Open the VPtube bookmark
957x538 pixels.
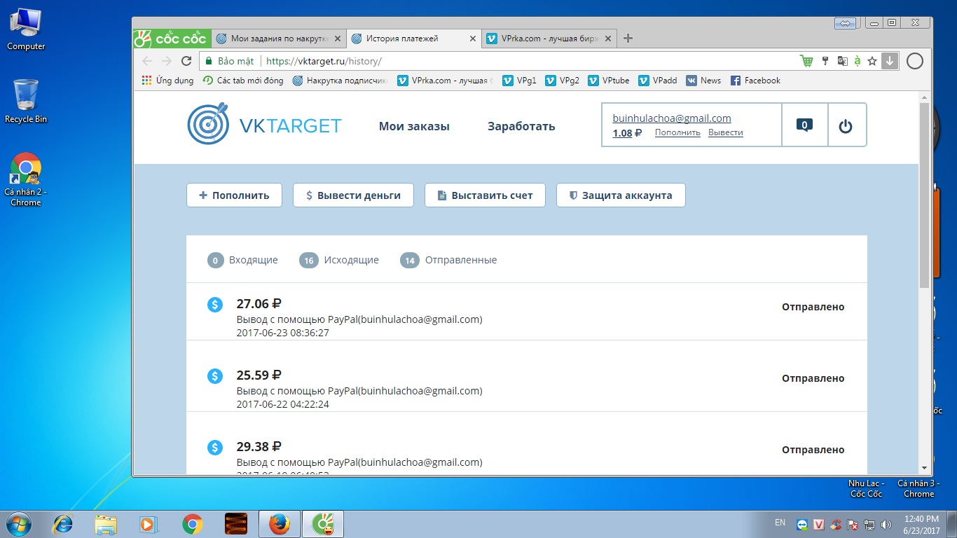click(x=608, y=81)
